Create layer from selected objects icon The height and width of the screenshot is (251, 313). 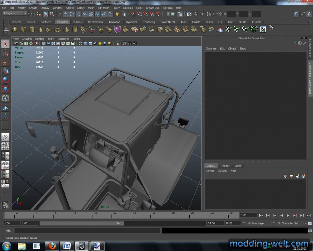click(x=303, y=176)
